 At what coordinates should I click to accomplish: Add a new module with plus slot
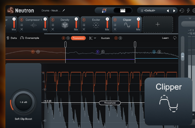[158, 24]
